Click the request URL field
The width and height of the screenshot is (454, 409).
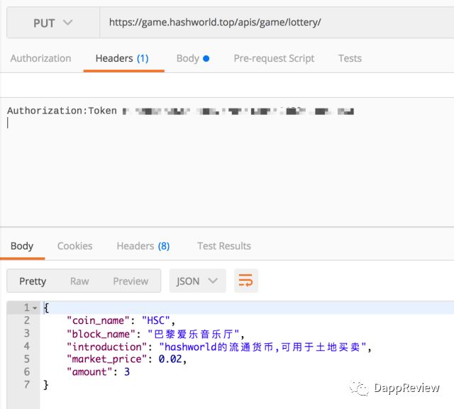click(277, 23)
